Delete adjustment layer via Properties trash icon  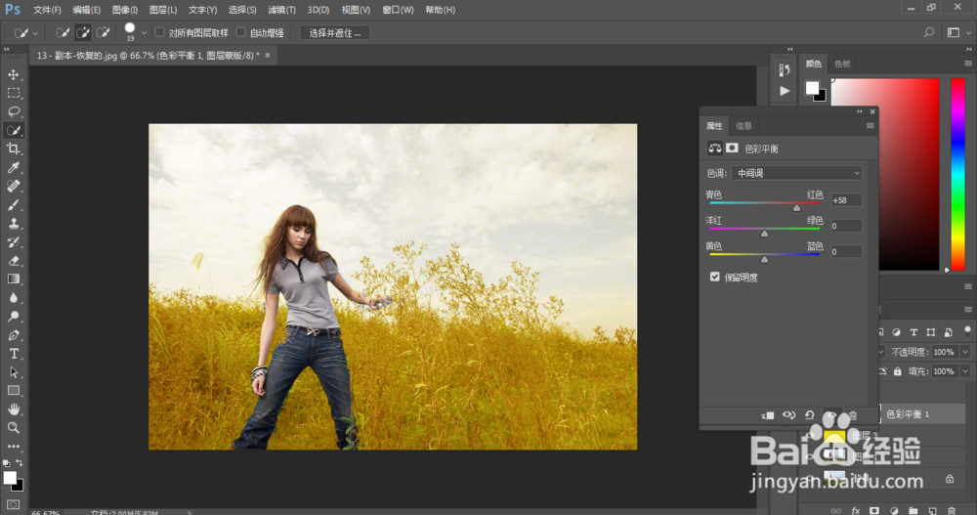pos(853,415)
